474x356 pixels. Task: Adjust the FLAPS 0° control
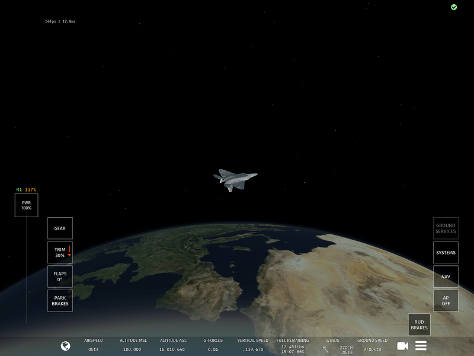coord(60,276)
